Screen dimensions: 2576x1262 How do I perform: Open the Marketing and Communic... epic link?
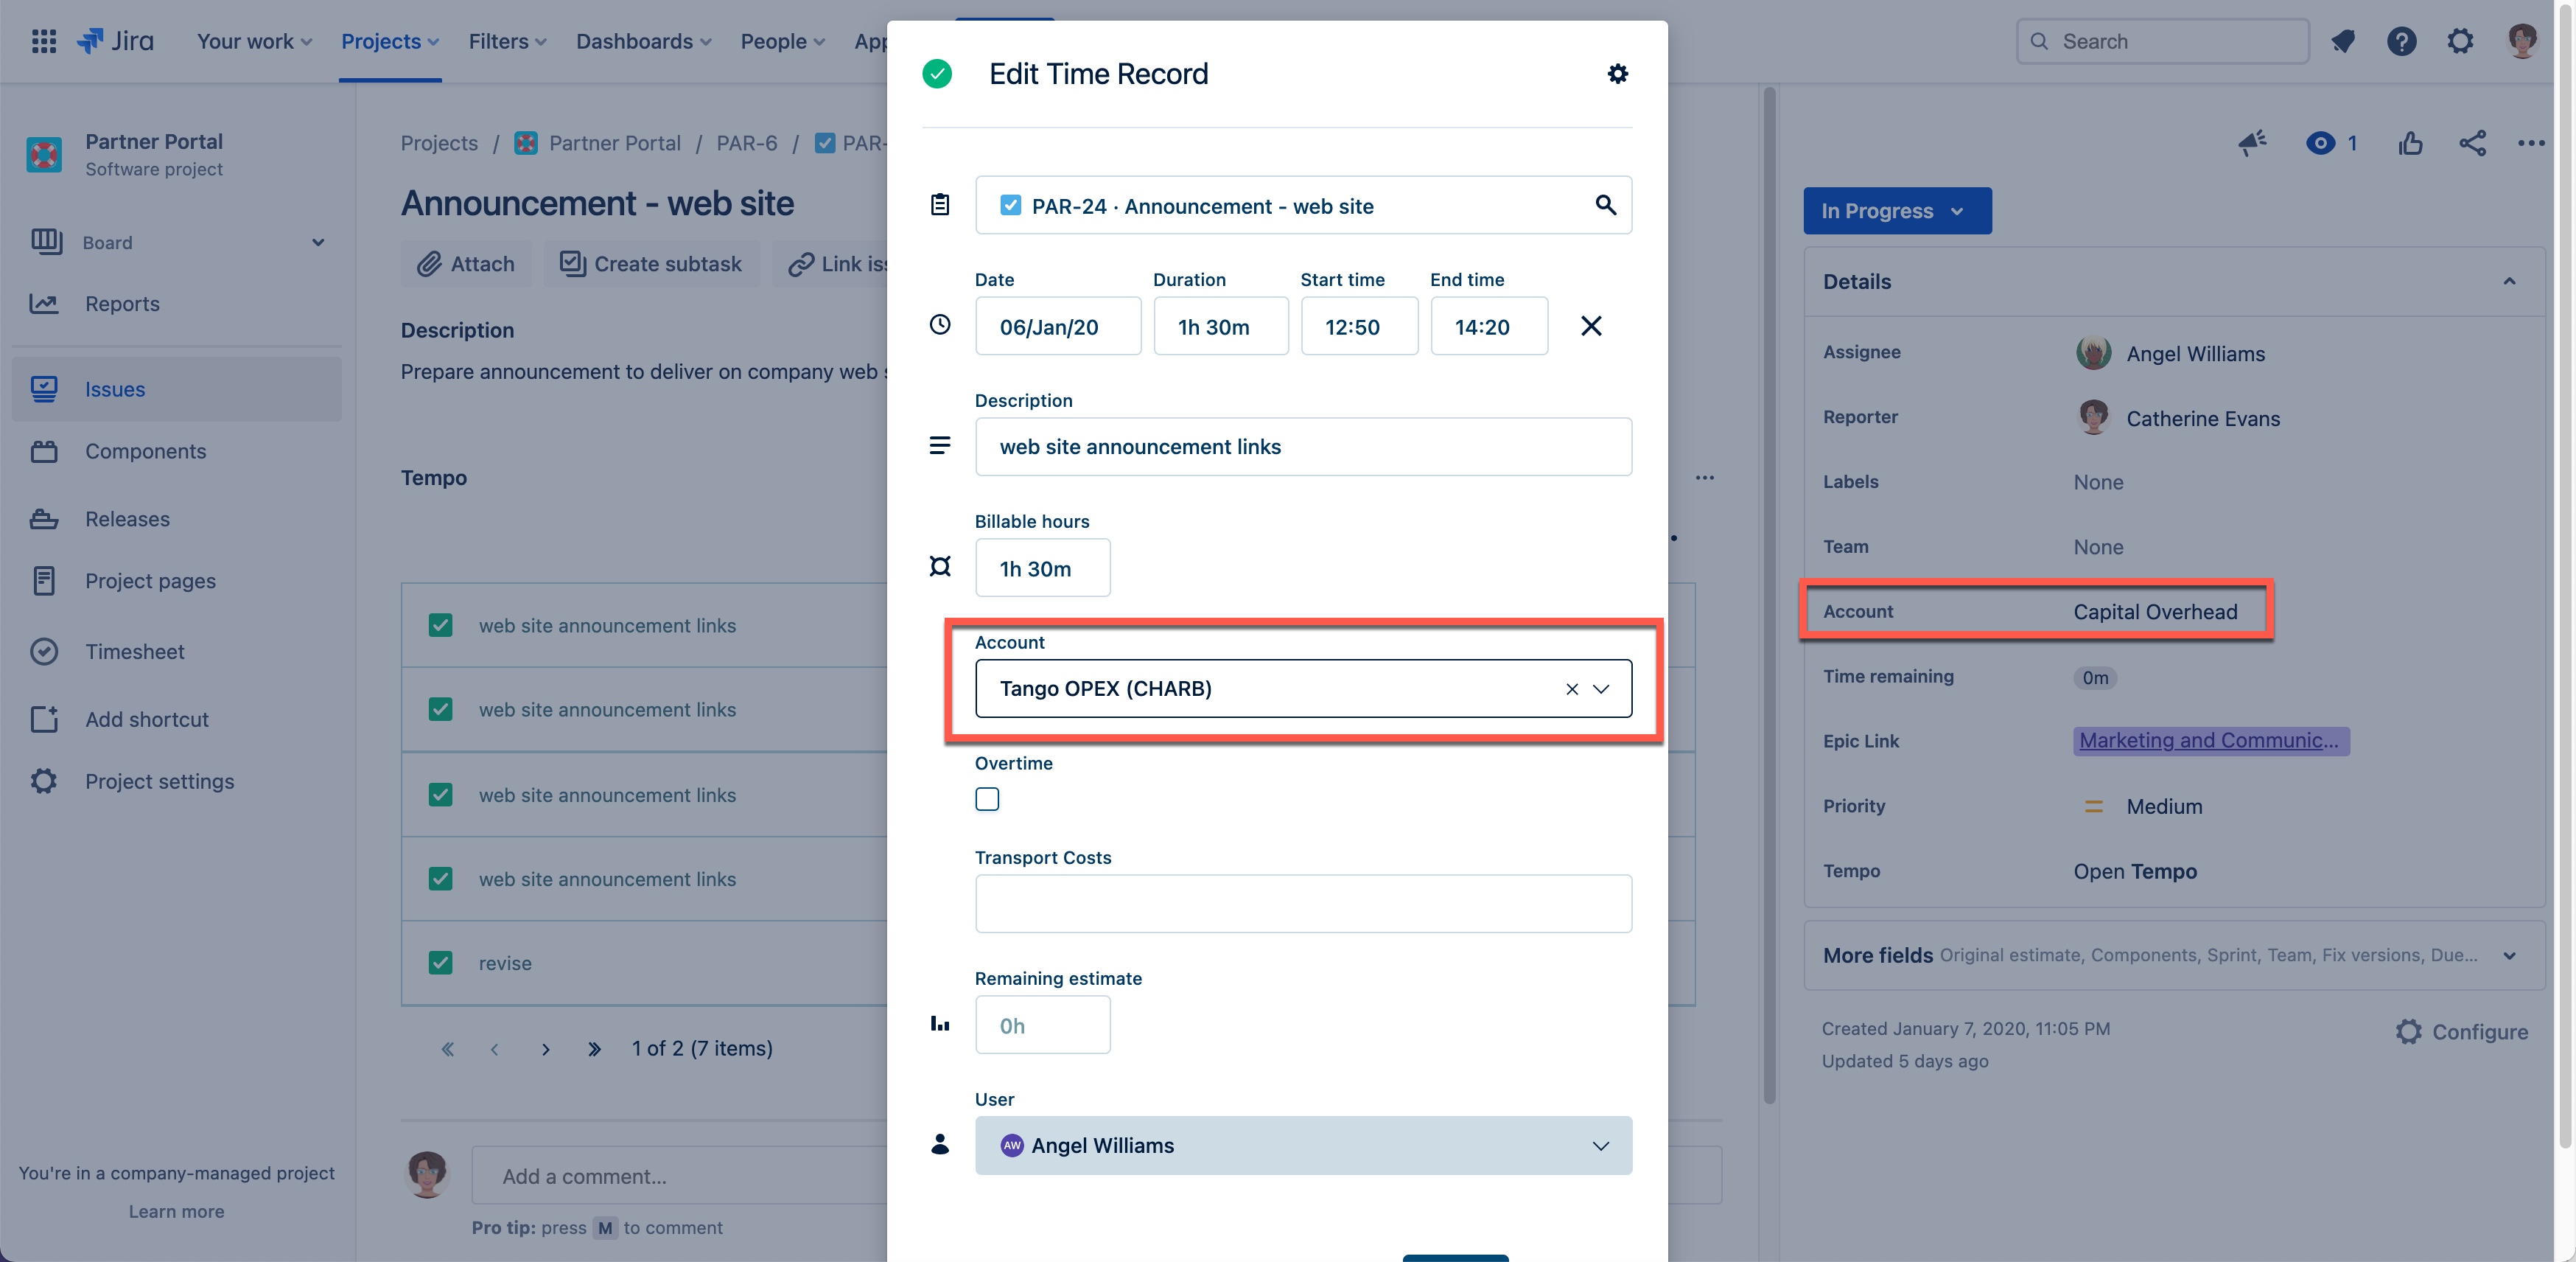pyautogui.click(x=2210, y=741)
